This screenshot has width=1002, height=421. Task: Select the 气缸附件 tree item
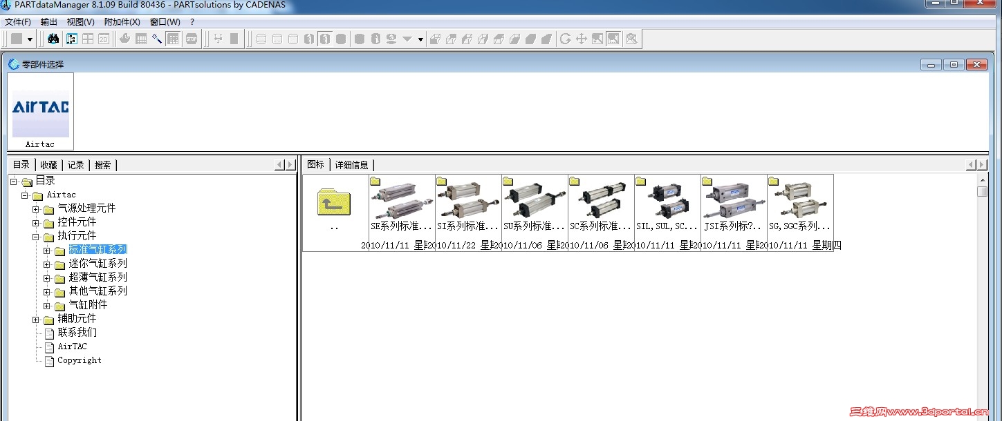pyautogui.click(x=88, y=305)
